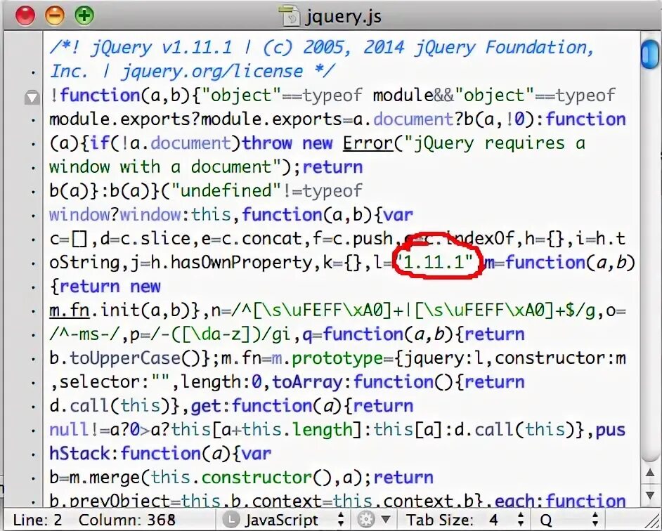Click 'jQuery v1.11.1' in the first comment line
The image size is (662, 531).
(x=161, y=47)
